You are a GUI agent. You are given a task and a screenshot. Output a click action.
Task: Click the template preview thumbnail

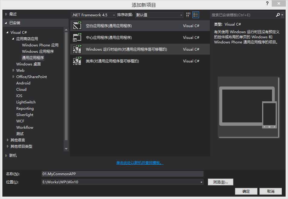click(x=248, y=107)
